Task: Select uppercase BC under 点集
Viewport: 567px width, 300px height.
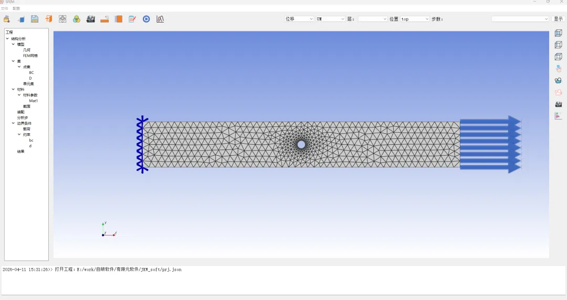Action: [31, 73]
